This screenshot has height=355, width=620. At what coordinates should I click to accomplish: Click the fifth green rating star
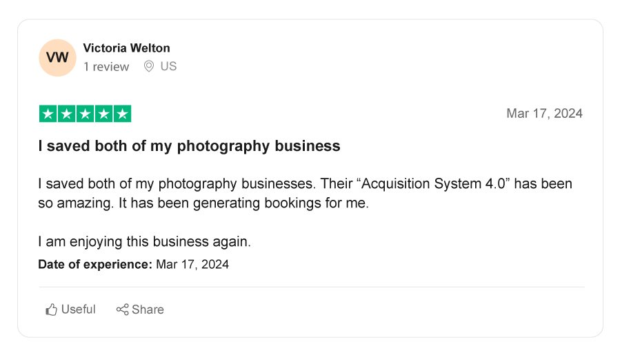(122, 114)
